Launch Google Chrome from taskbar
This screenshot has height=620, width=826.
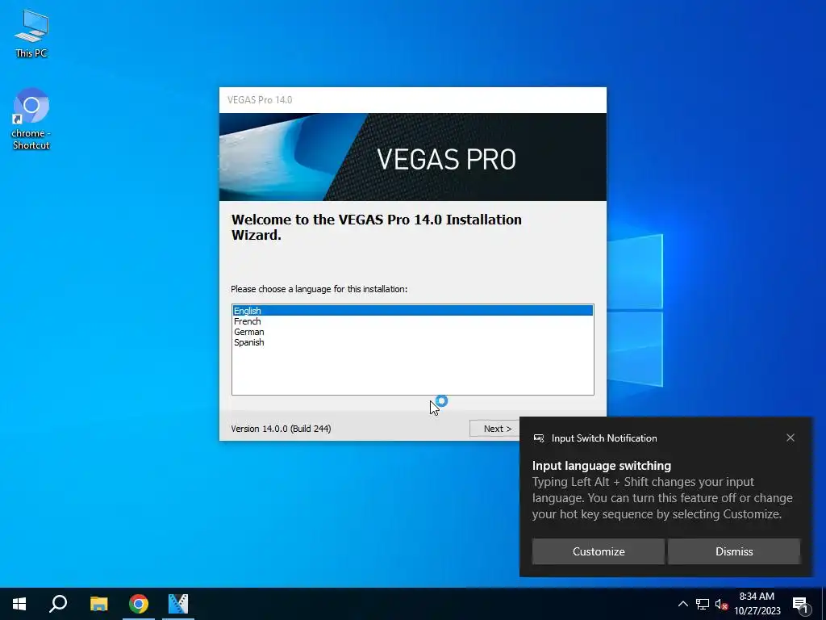[x=139, y=604]
